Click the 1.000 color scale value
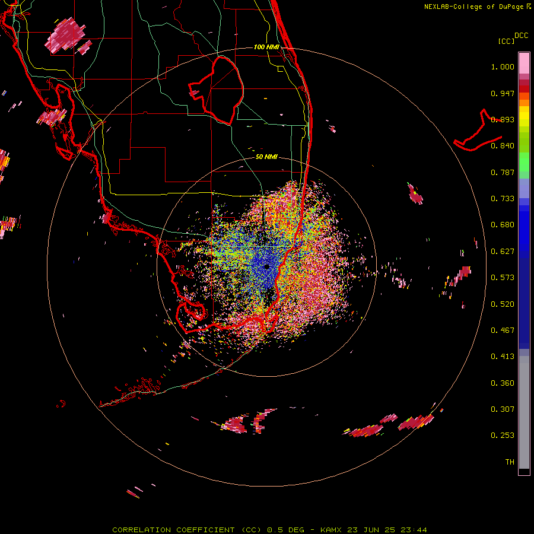The image size is (534, 534). click(503, 67)
